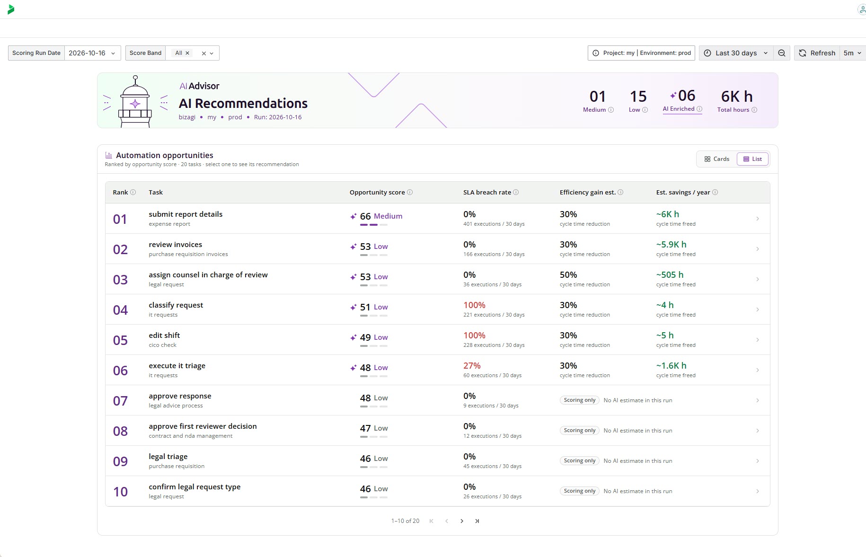866x557 pixels.
Task: Click Scoring only badge on legal triage
Action: point(579,461)
